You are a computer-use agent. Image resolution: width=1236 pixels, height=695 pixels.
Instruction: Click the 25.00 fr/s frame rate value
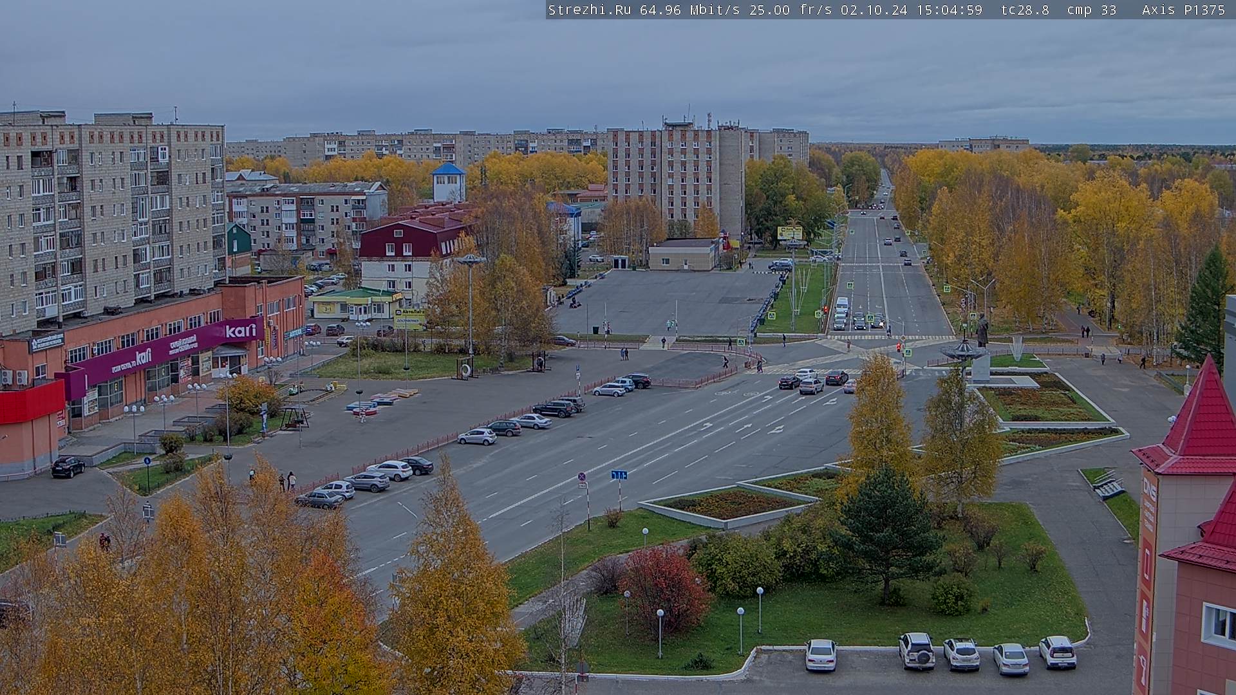click(x=791, y=10)
